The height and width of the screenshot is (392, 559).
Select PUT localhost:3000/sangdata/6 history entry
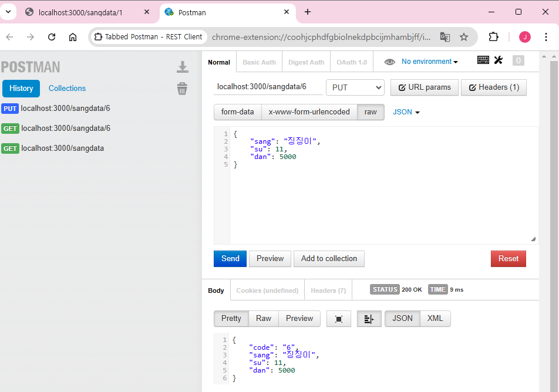56,109
